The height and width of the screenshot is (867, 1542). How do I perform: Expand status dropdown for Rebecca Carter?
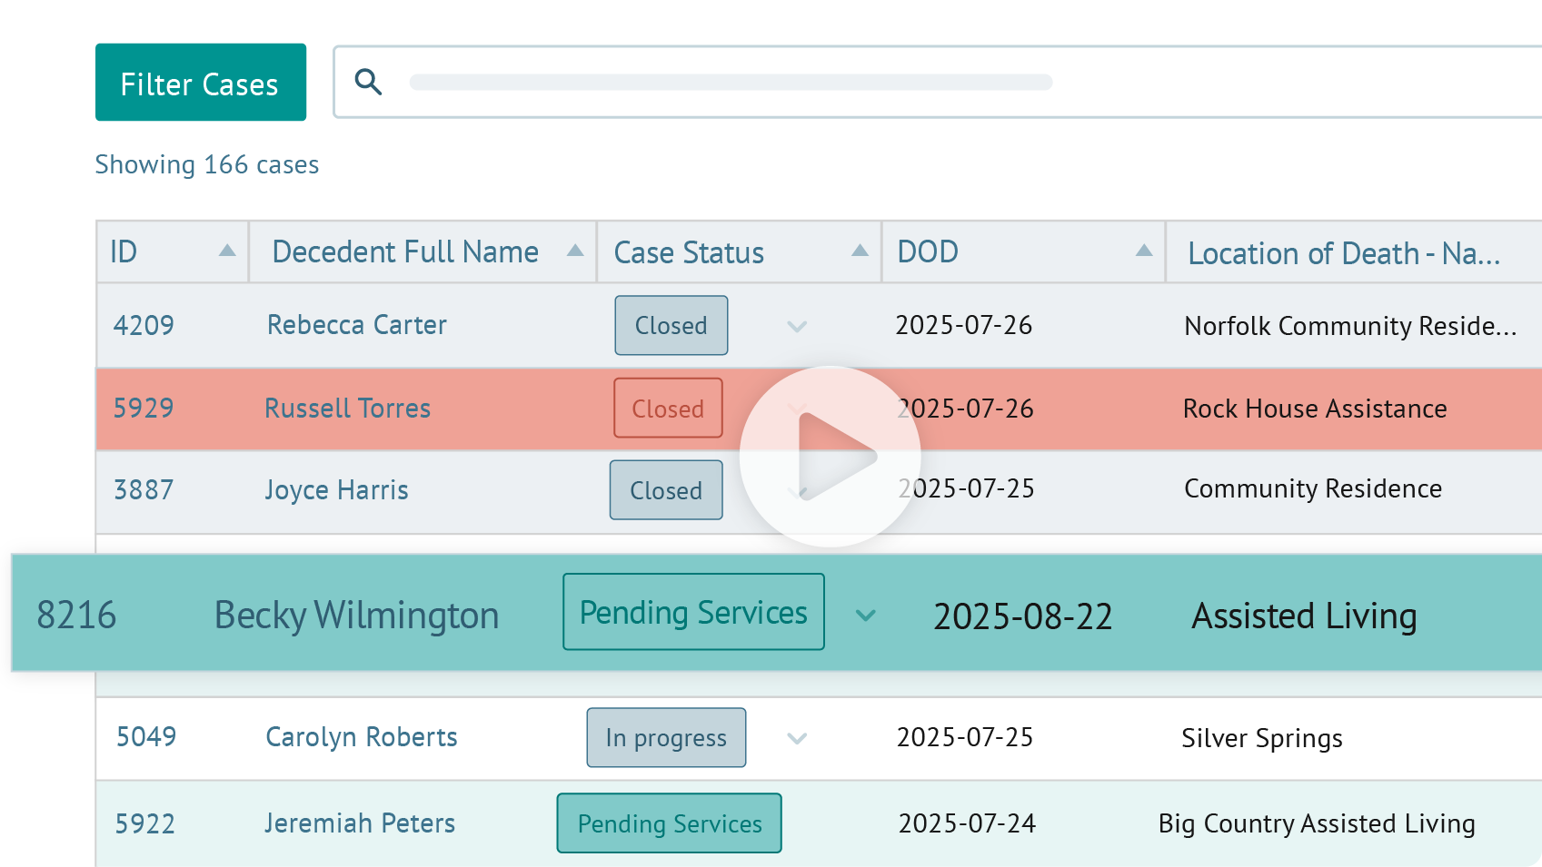797,327
